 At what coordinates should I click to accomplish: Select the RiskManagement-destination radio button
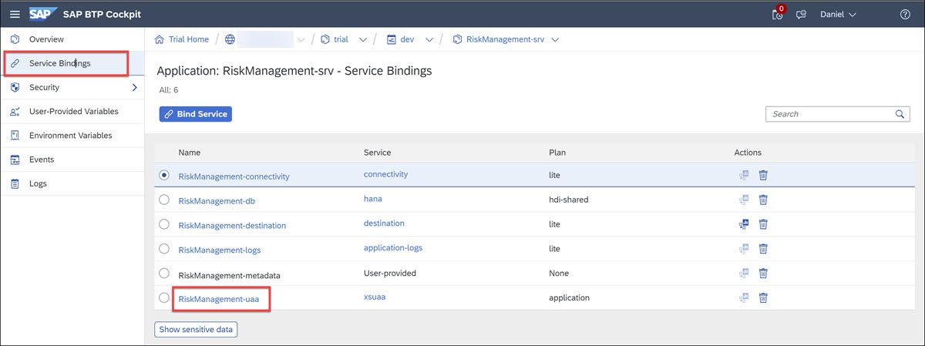[x=163, y=224]
